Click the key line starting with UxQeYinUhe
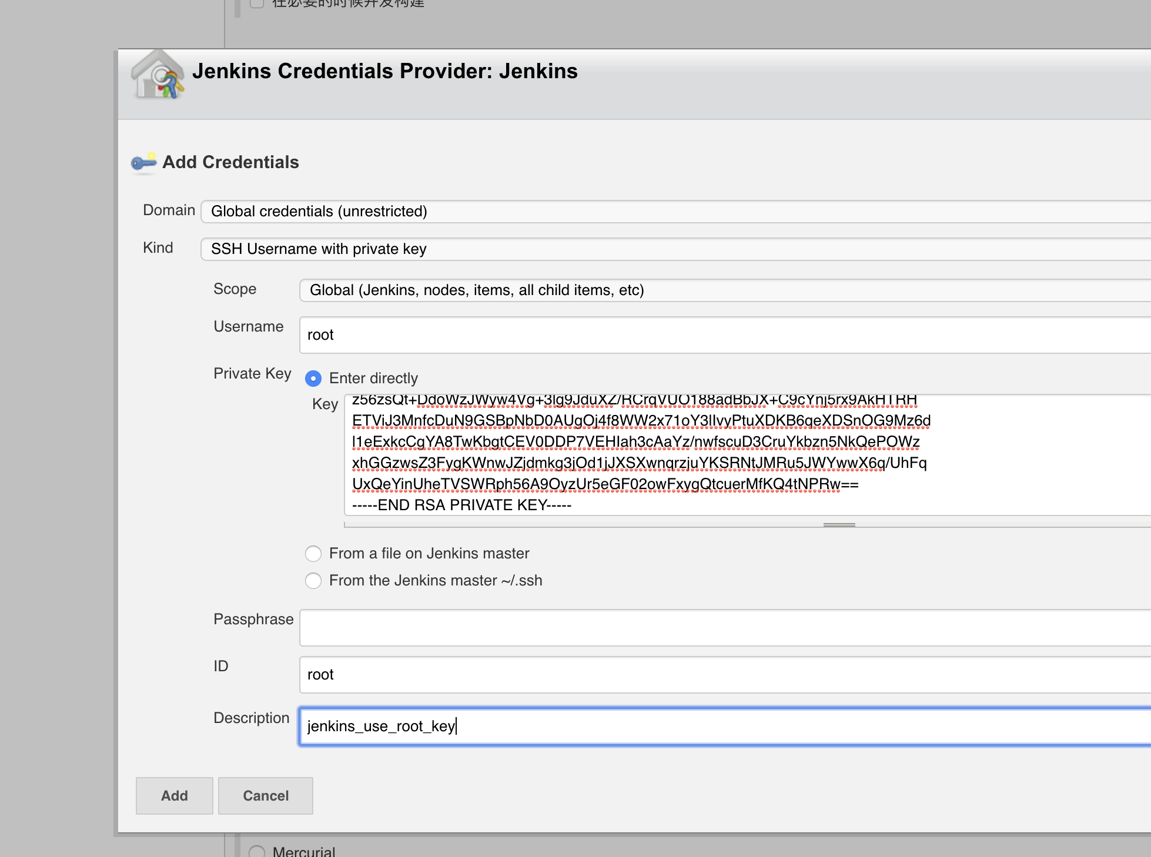This screenshot has height=857, width=1151. pos(605,484)
